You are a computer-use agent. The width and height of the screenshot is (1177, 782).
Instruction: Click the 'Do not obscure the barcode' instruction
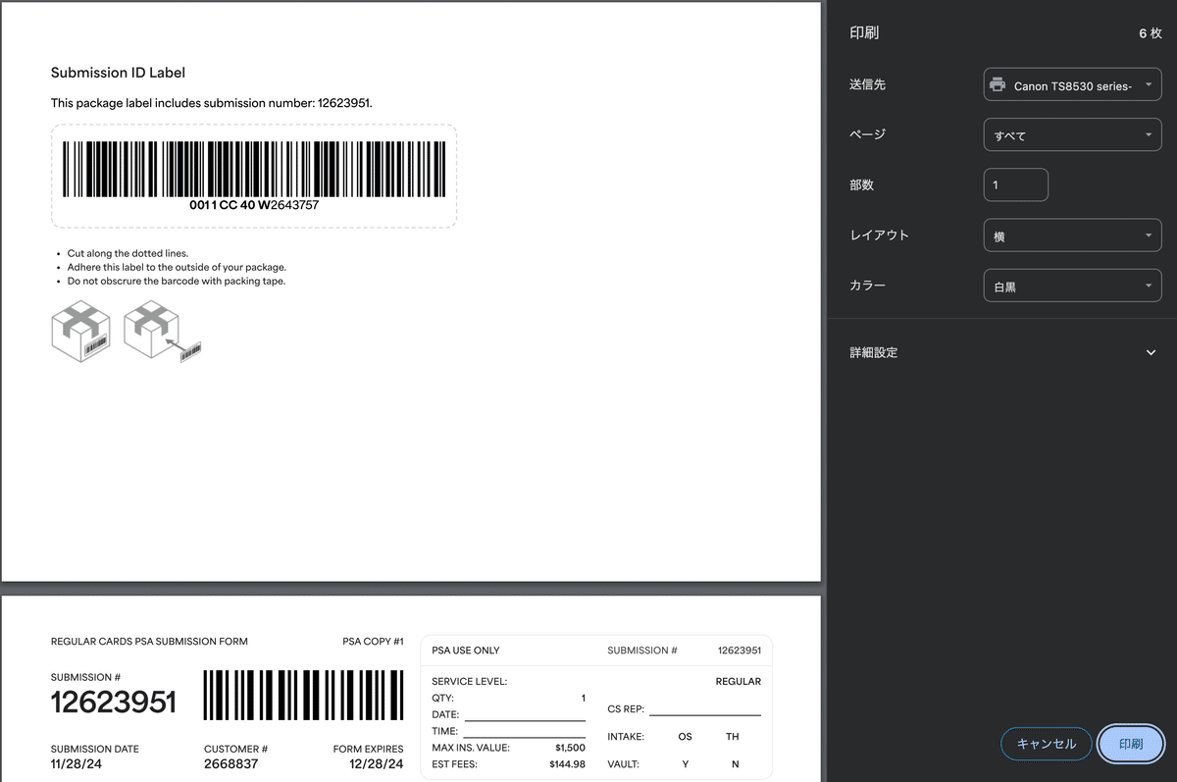tap(177, 281)
